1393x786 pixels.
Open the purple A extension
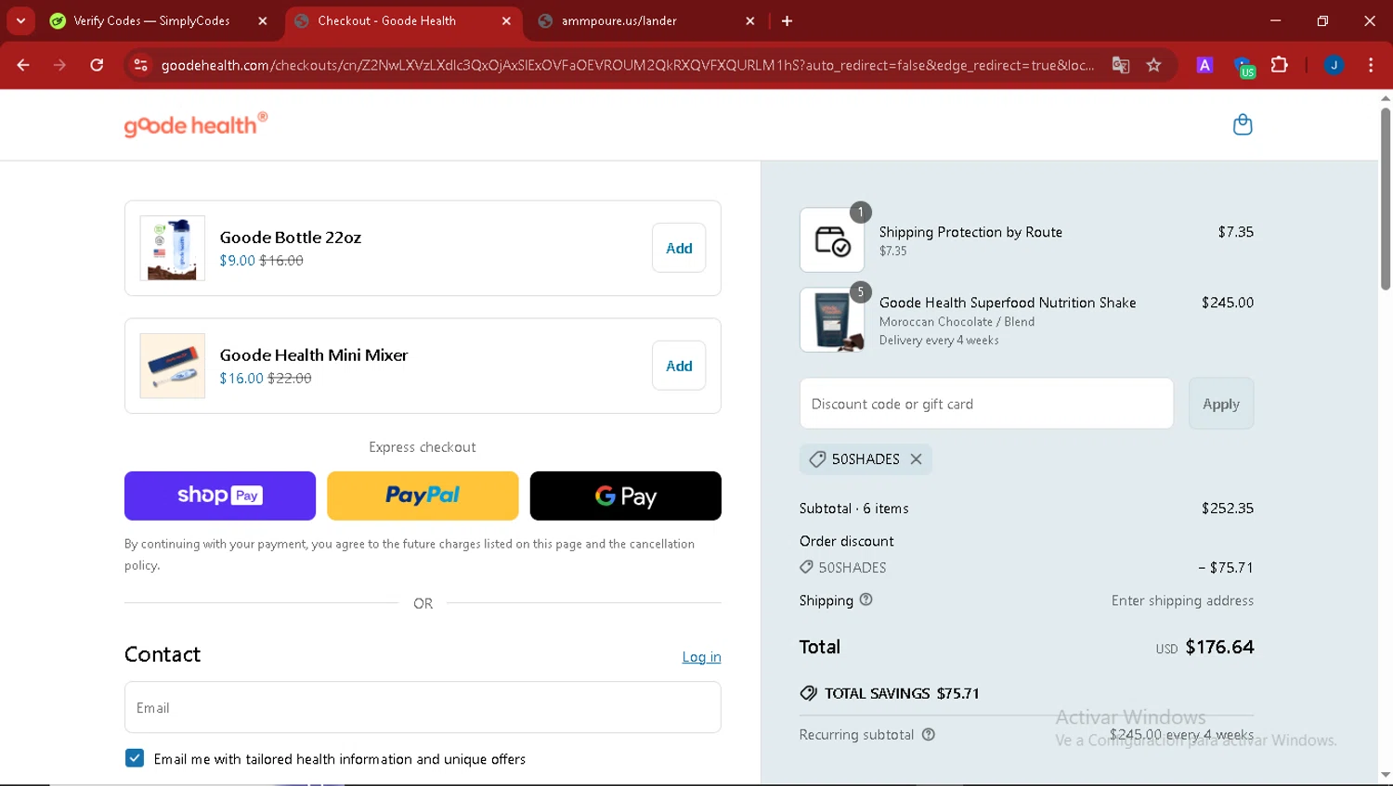point(1204,66)
